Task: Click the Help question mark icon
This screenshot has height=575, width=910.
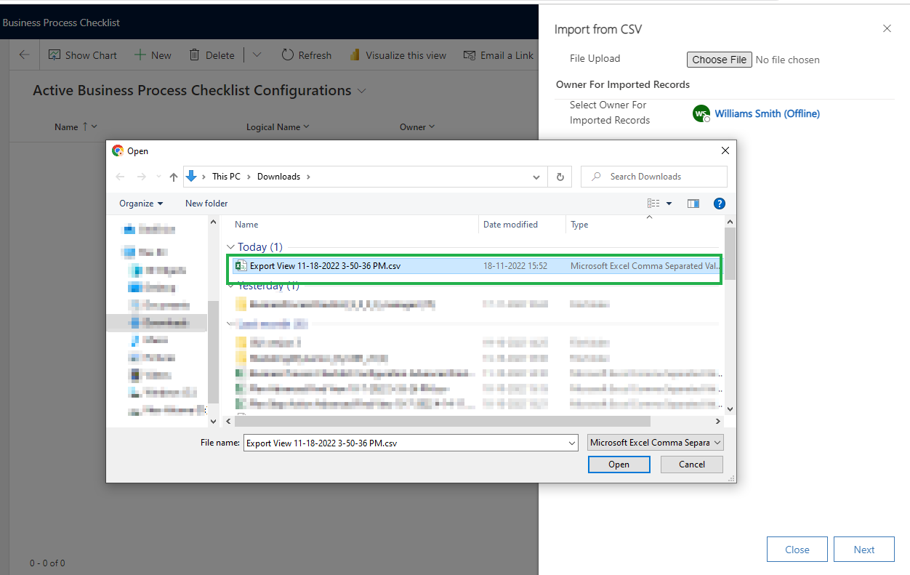Action: [719, 204]
